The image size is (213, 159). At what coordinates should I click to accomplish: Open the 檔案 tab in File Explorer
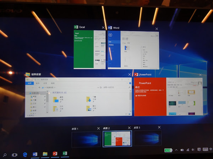(29, 83)
